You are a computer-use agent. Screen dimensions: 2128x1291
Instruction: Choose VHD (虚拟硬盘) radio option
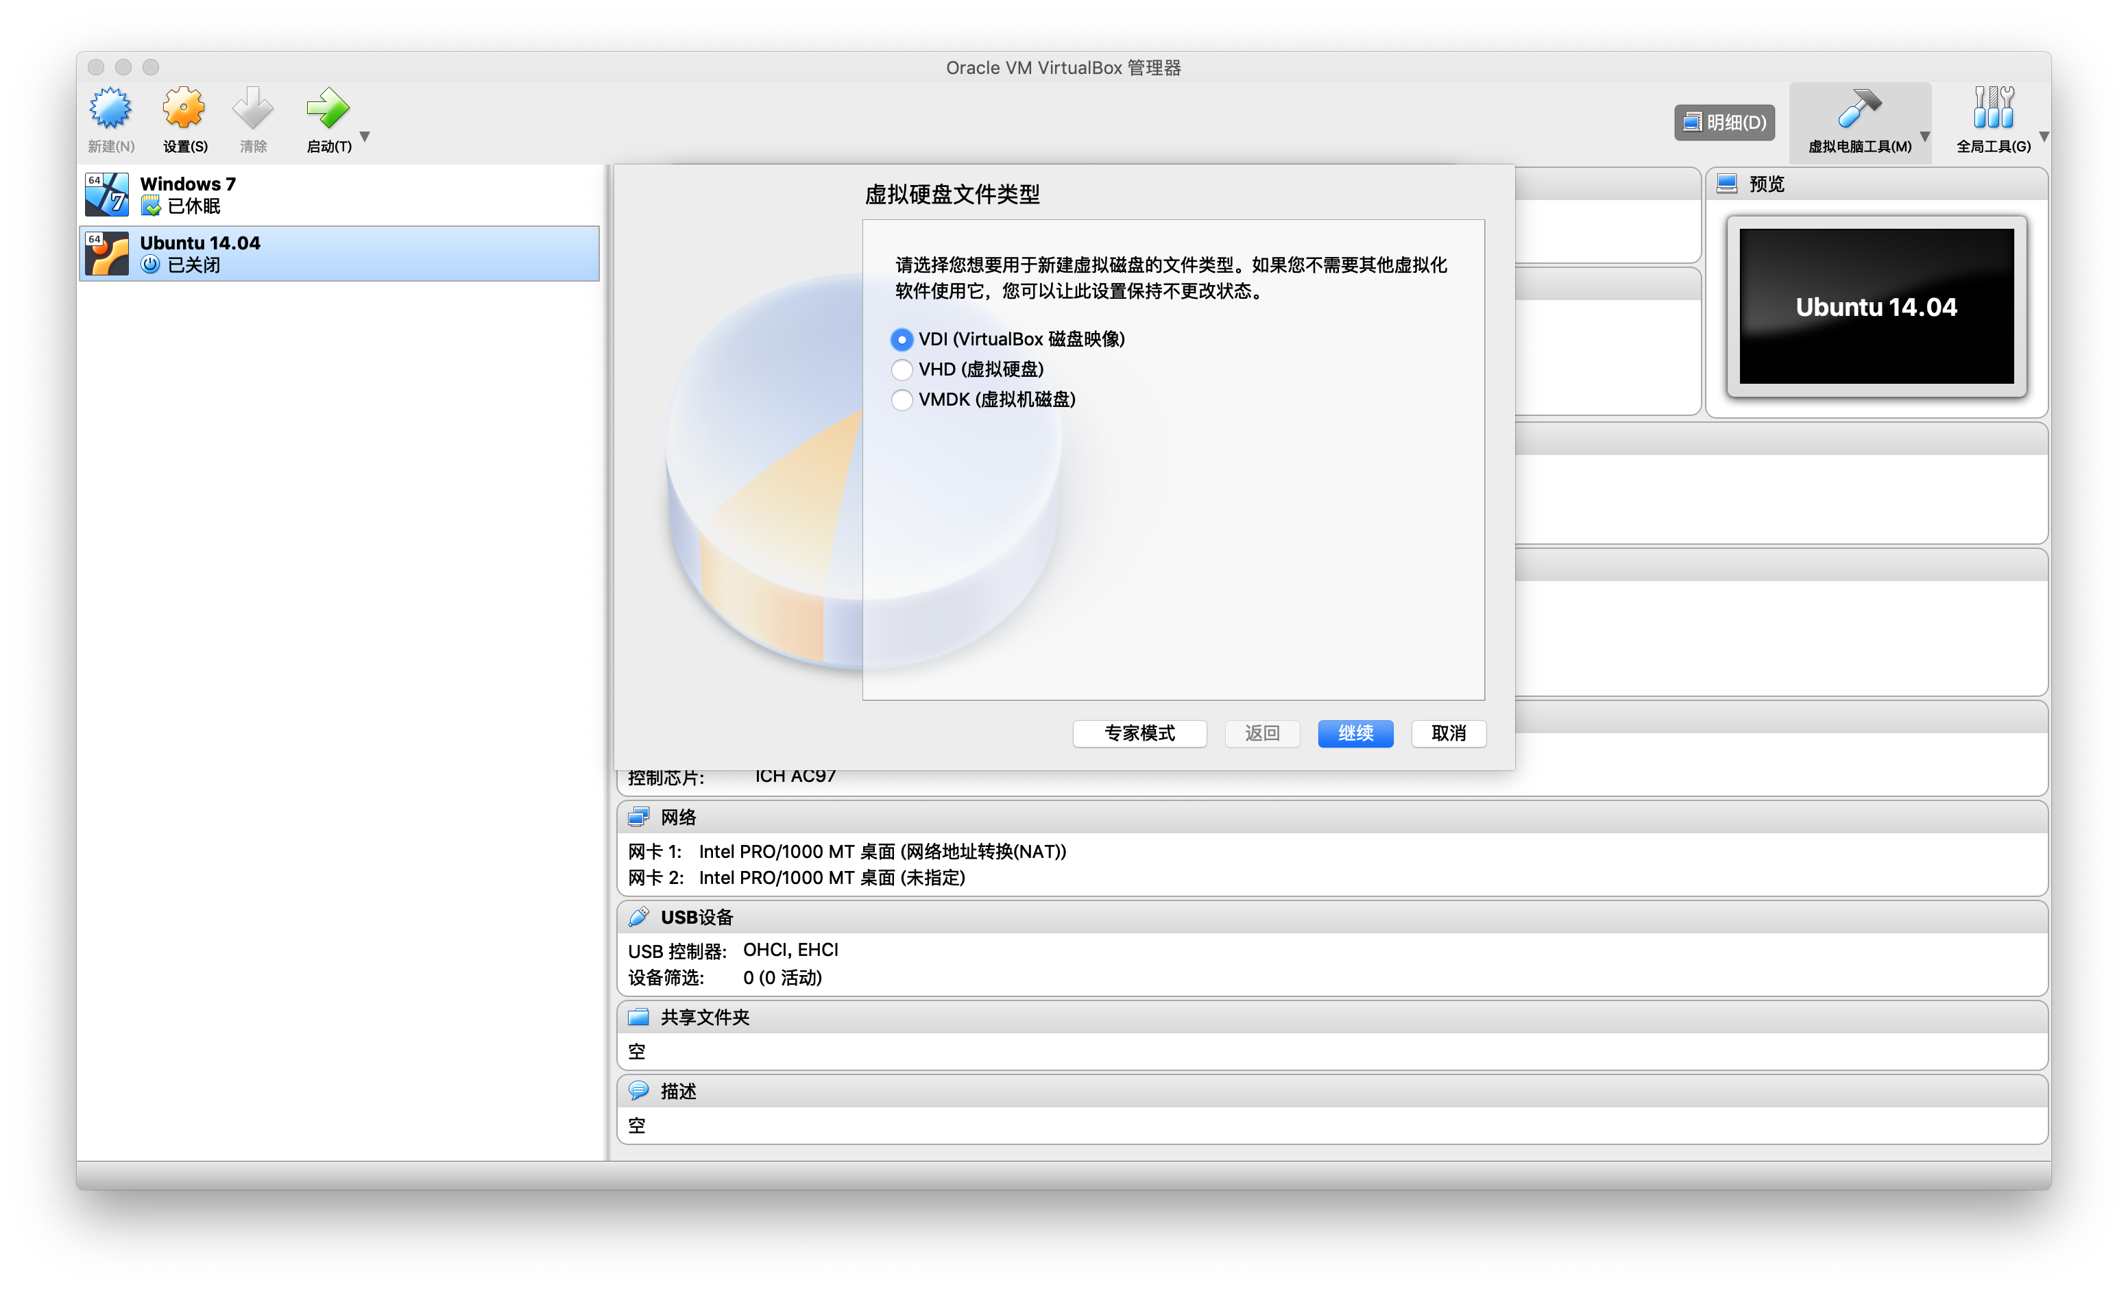coord(902,369)
